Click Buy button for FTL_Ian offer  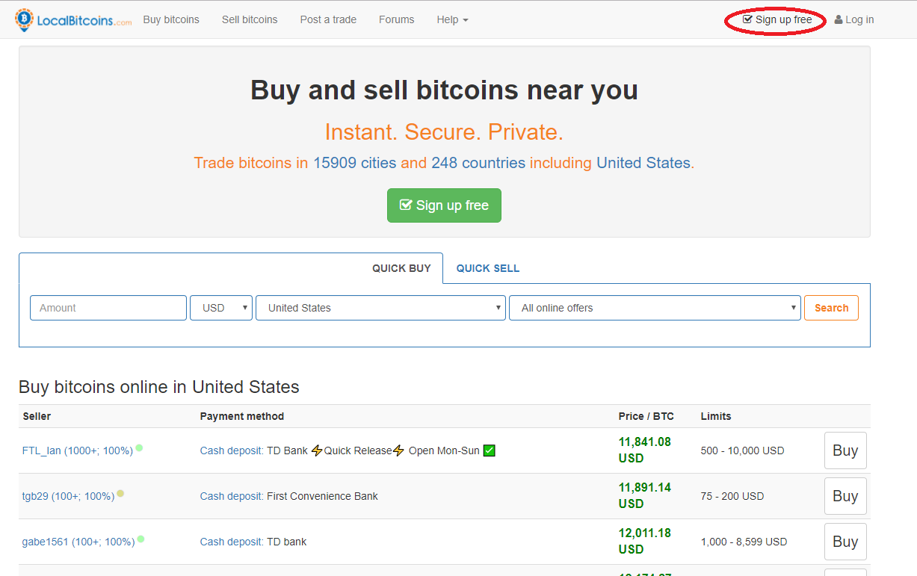point(845,450)
